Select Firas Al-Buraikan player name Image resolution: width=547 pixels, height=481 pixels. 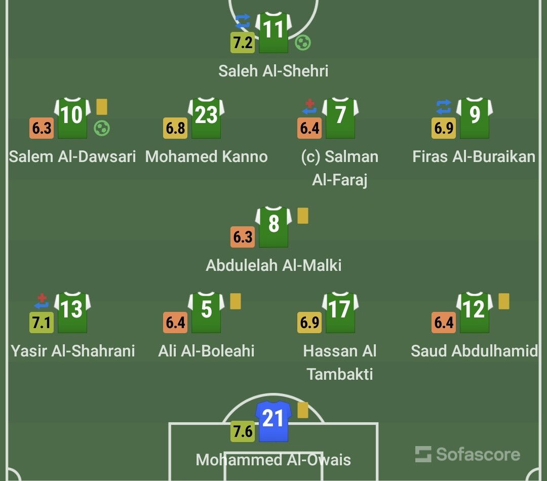tap(474, 156)
